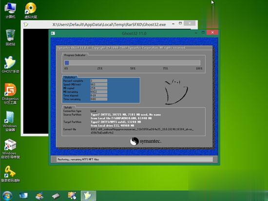
Task: Launch 登录密码清除 key icon
Action: (x=10, y=174)
